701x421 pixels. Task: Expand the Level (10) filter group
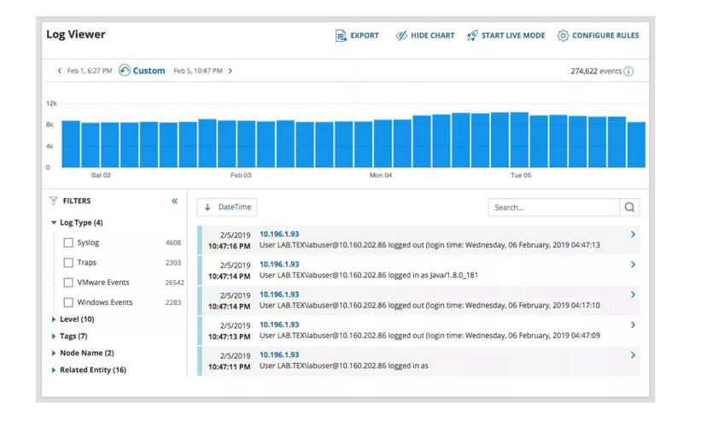(x=55, y=319)
